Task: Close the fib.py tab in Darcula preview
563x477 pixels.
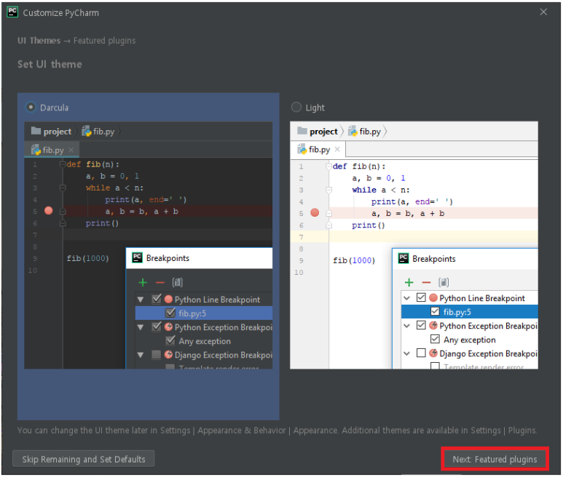Action: pyautogui.click(x=71, y=150)
